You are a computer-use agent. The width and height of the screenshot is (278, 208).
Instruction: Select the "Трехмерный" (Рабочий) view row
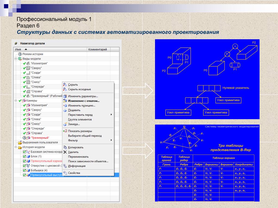pyautogui.click(x=46, y=96)
